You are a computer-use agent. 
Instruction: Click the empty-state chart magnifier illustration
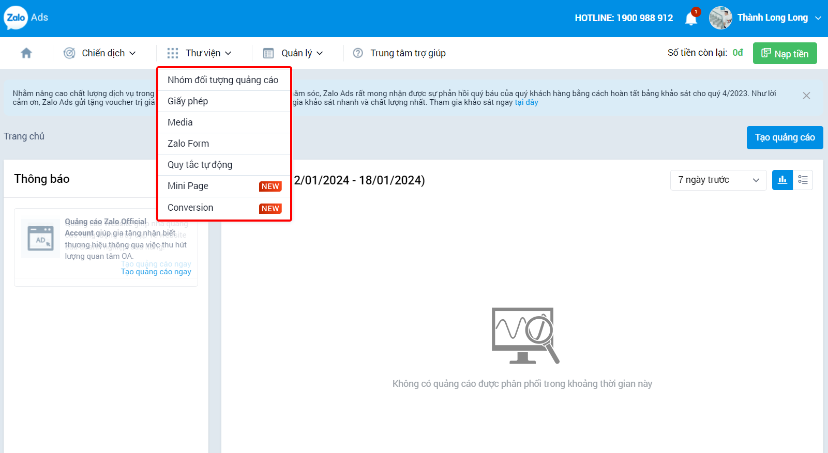pyautogui.click(x=525, y=336)
